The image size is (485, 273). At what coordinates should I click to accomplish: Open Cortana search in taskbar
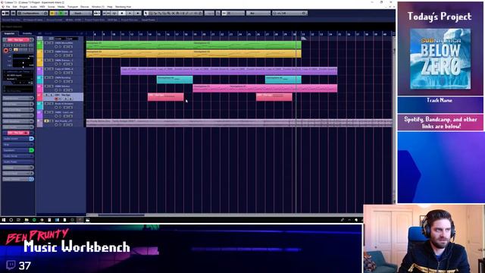coord(11,220)
